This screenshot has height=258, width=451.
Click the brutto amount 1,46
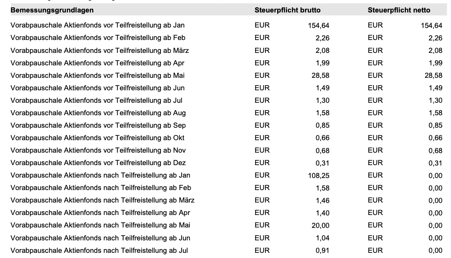tap(322, 201)
